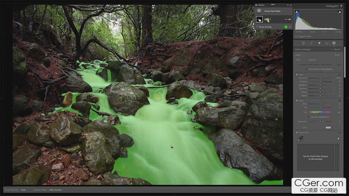Click the Reset button for Mask 1
This screenshot has width=349, height=196.
(337, 55)
